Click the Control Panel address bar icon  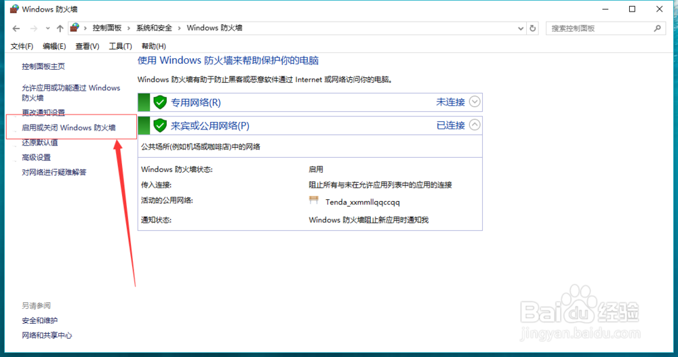point(75,28)
